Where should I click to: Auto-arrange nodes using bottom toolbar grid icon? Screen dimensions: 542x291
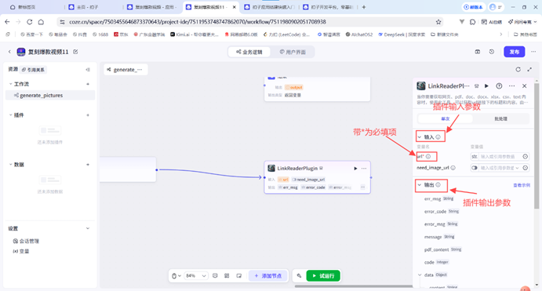[x=227, y=276]
